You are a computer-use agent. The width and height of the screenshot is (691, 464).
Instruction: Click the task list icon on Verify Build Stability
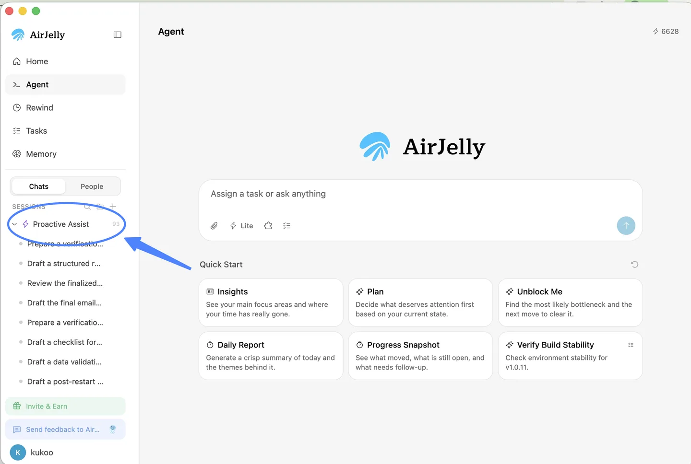click(631, 345)
